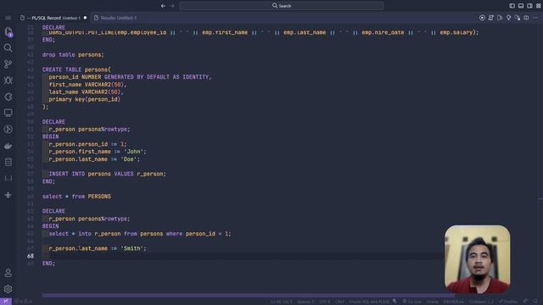Screen dimensions: 543x305
Task: Switch to the PL/SQL Record Untitled-1 tab
Action: tap(53, 18)
